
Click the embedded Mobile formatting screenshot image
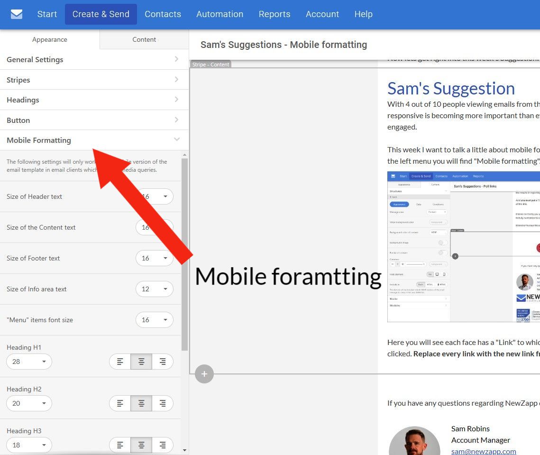click(x=463, y=247)
